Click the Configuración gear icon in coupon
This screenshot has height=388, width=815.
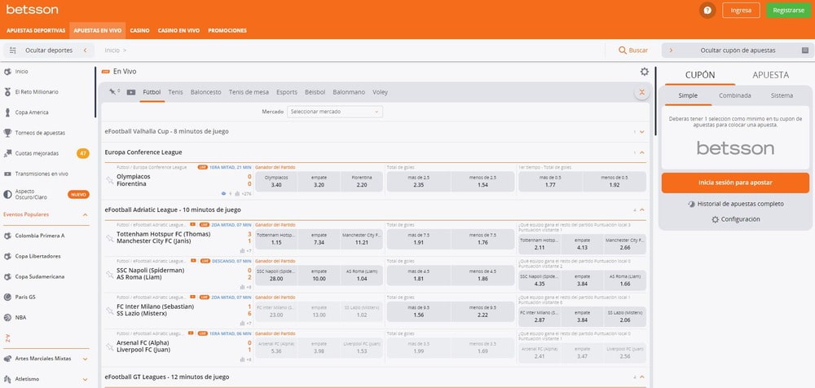pos(716,219)
